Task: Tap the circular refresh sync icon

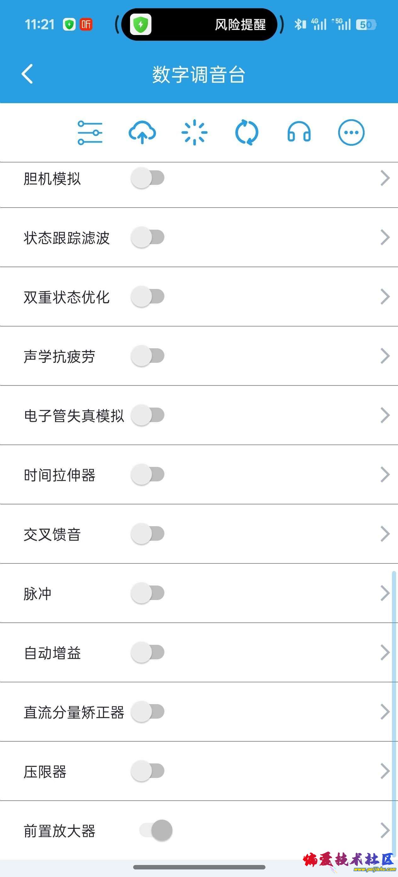Action: (247, 132)
